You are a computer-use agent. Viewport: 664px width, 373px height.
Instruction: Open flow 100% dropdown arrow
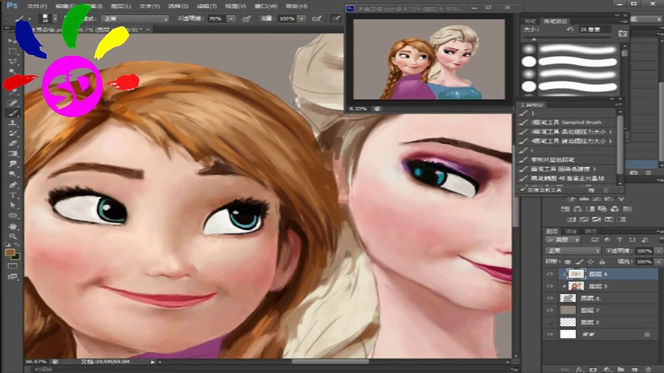click(301, 19)
